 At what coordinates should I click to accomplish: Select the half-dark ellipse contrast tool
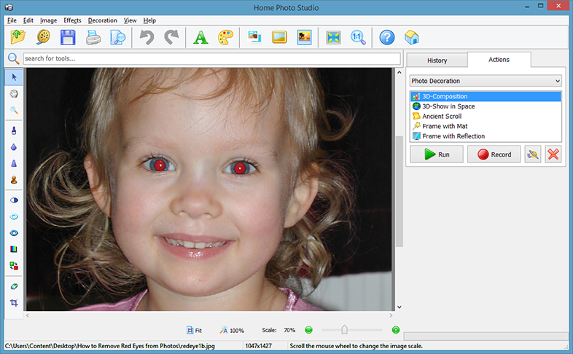click(14, 200)
